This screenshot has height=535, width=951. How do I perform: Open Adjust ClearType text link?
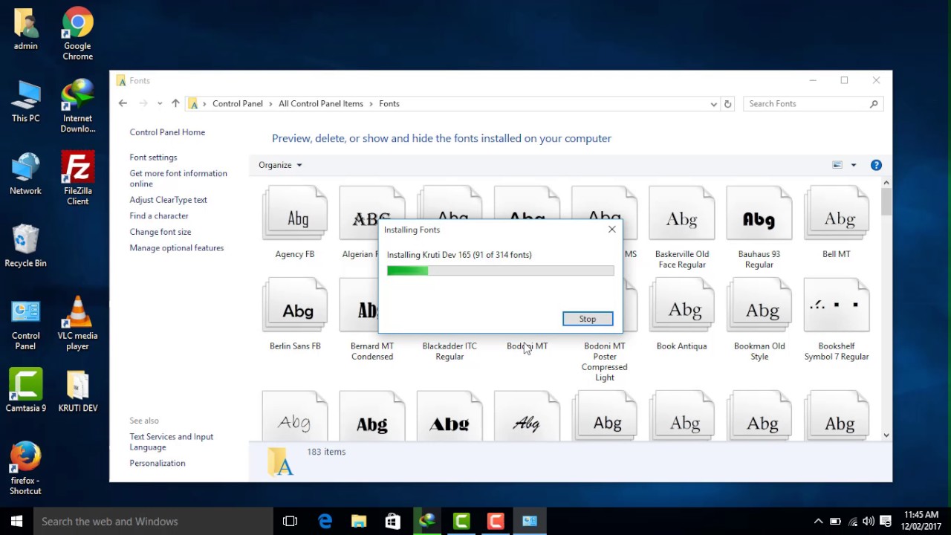coord(169,200)
